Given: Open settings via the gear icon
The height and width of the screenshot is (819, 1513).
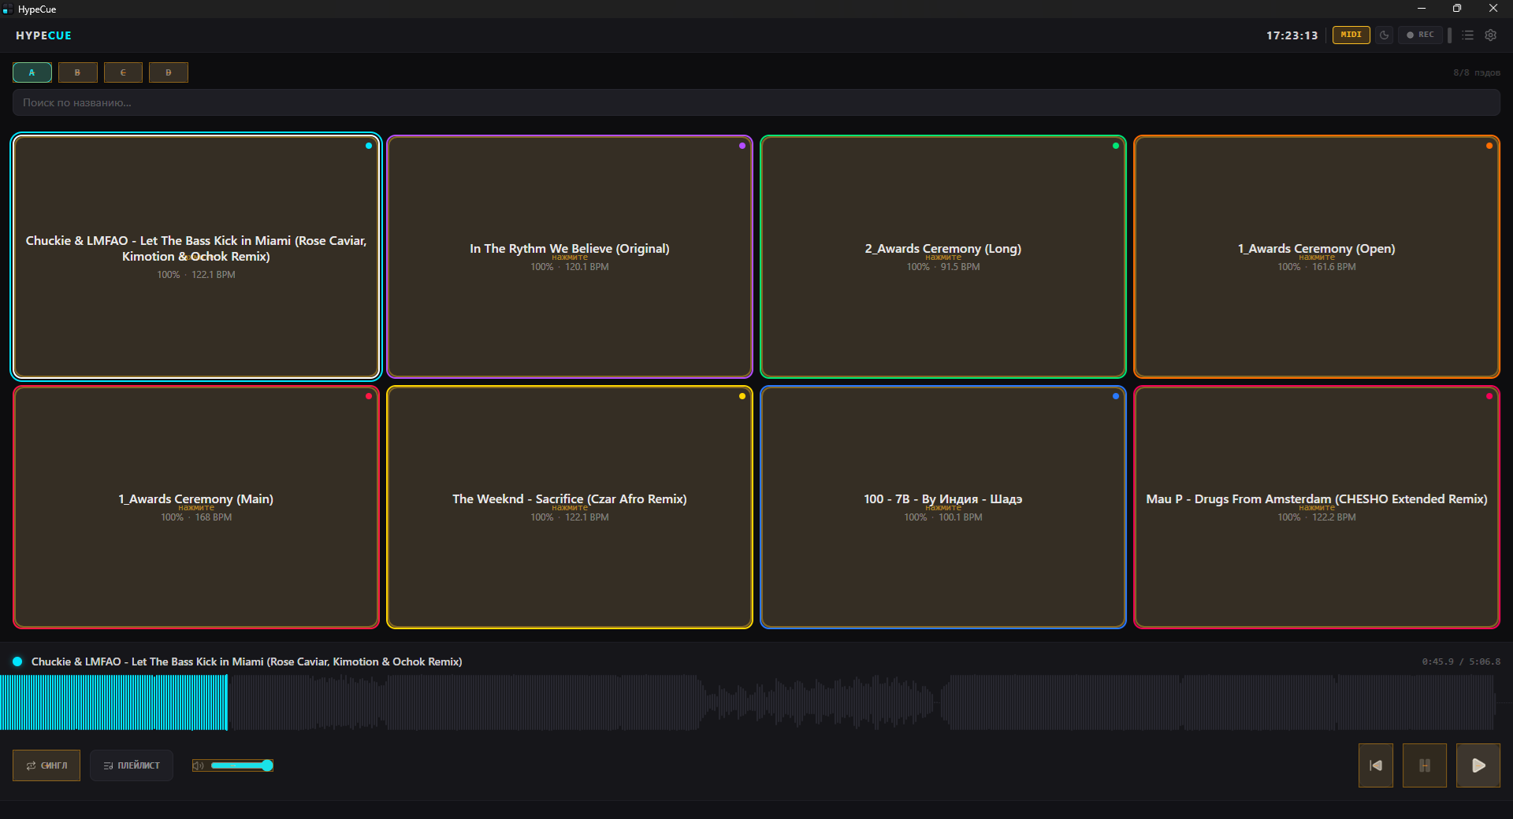Looking at the screenshot, I should click(1490, 35).
